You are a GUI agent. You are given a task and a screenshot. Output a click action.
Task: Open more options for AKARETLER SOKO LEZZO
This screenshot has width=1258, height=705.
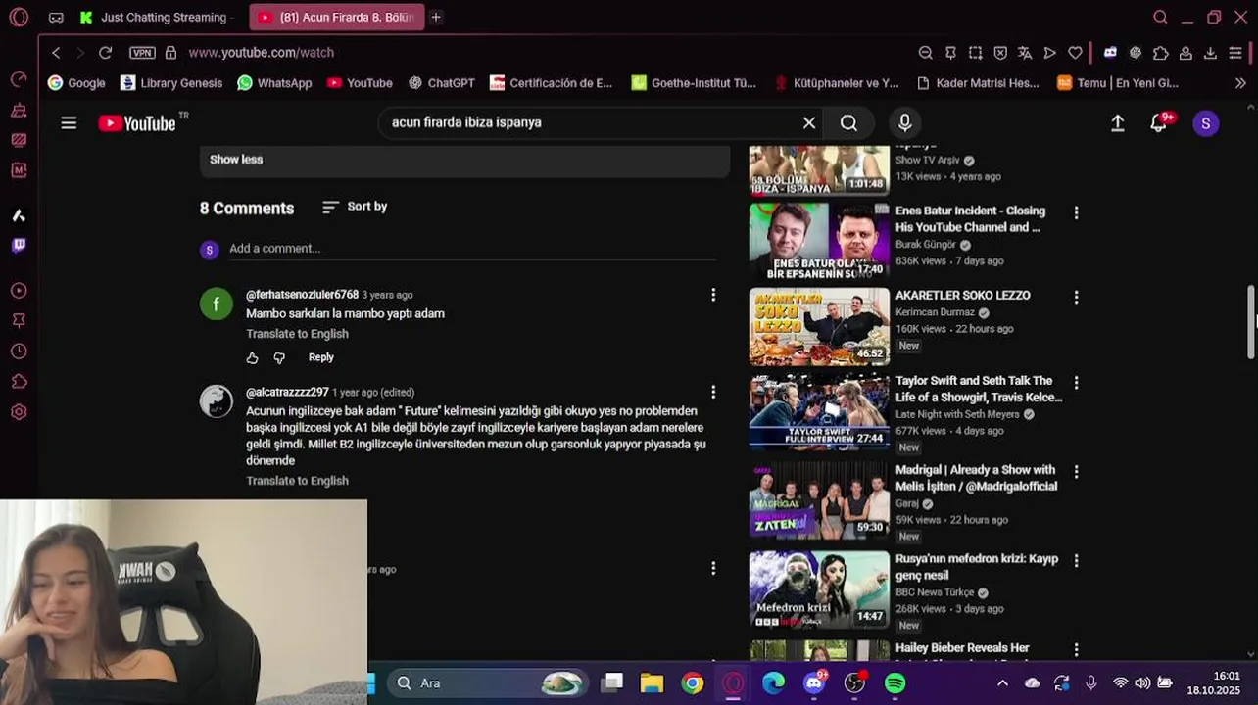coord(1076,297)
